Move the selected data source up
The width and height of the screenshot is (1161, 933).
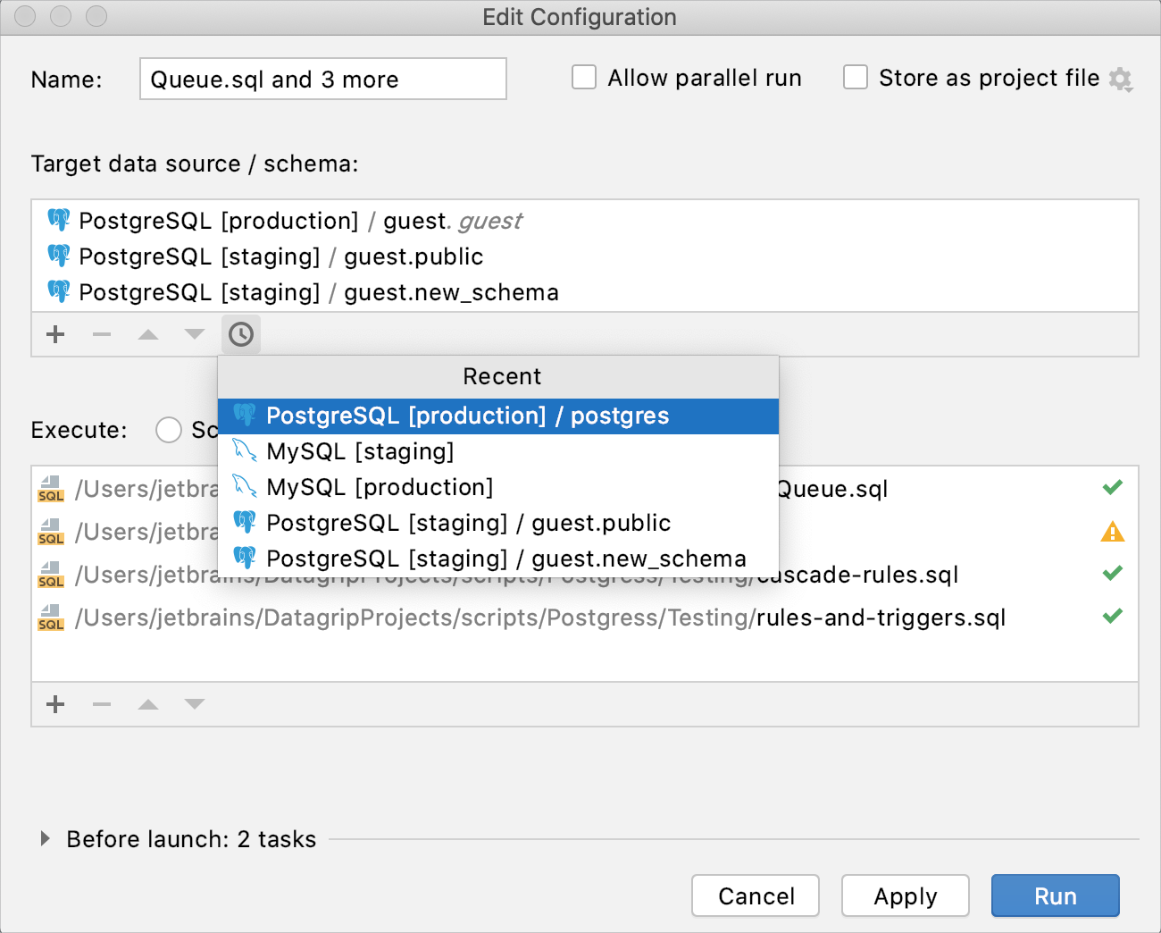(x=147, y=334)
